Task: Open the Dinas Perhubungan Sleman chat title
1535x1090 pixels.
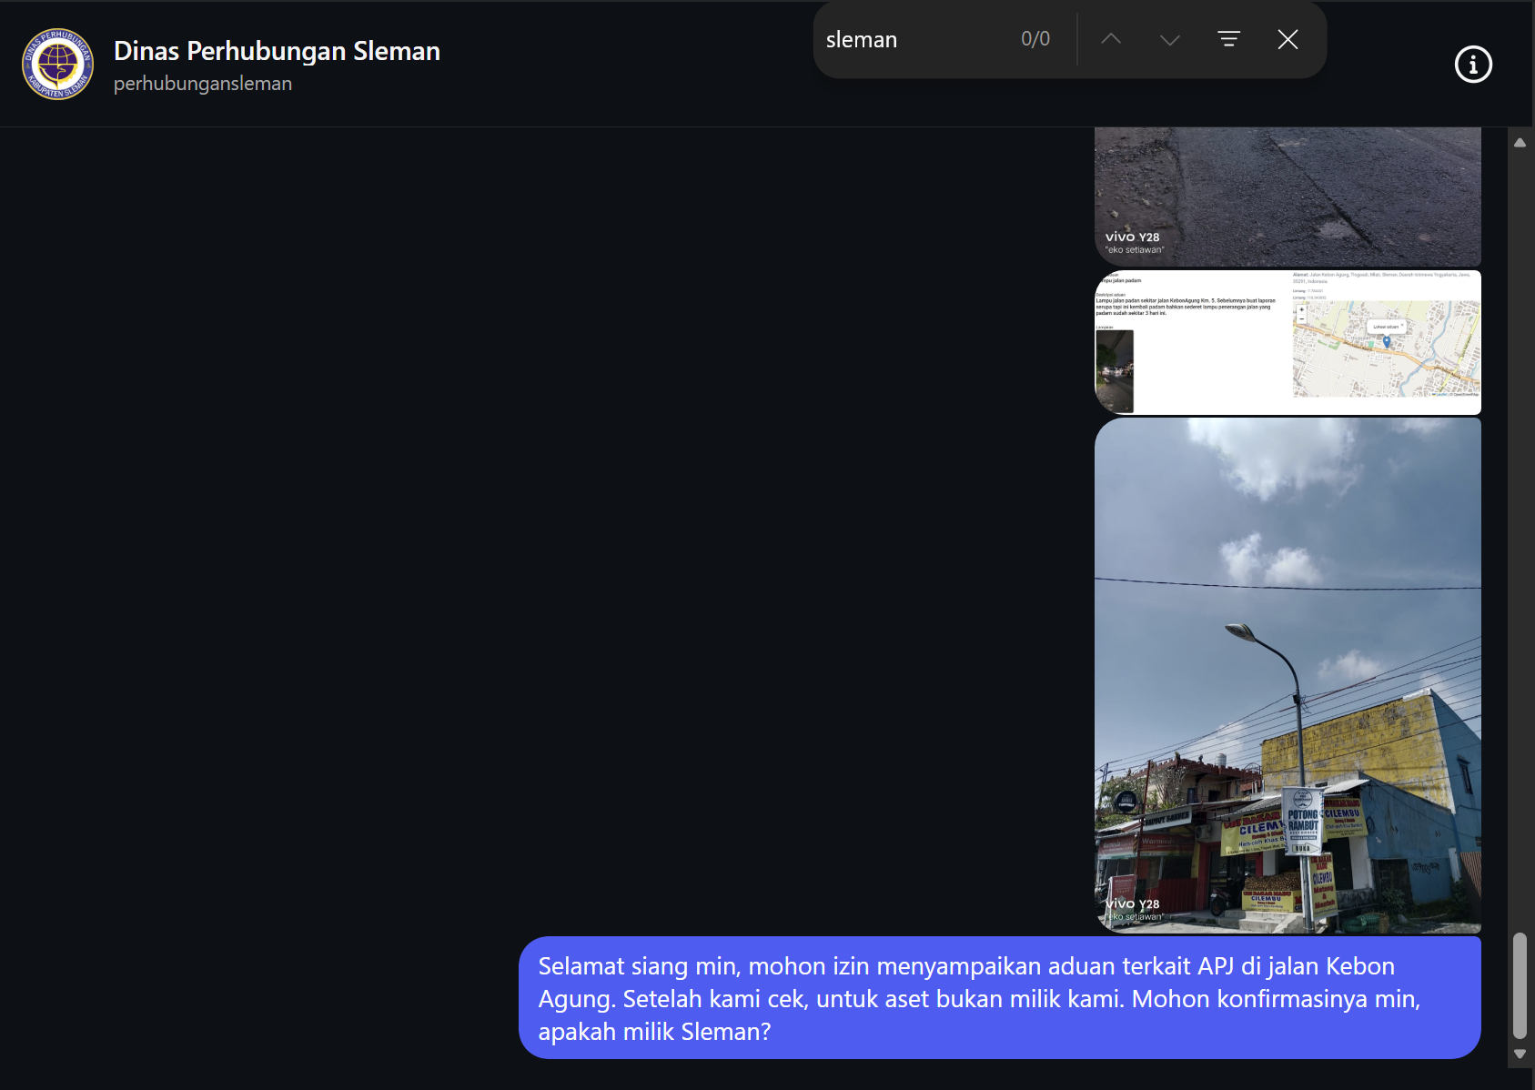Action: point(277,51)
